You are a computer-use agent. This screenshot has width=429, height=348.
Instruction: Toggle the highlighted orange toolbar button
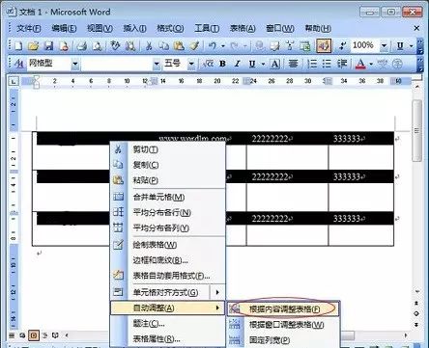(x=324, y=46)
